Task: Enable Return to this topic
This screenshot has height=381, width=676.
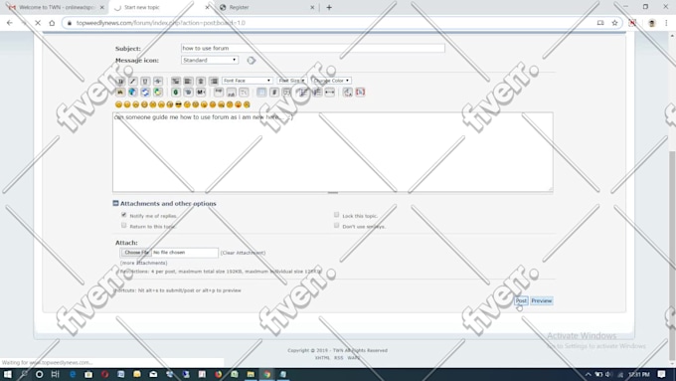Action: 124,226
